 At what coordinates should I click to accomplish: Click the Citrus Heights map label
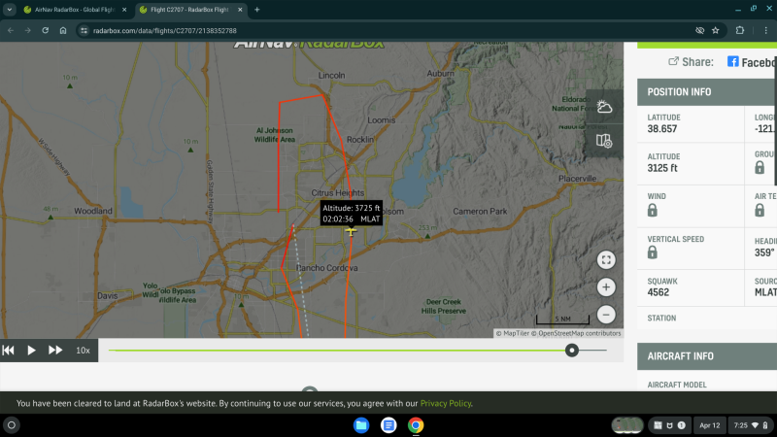pos(337,192)
